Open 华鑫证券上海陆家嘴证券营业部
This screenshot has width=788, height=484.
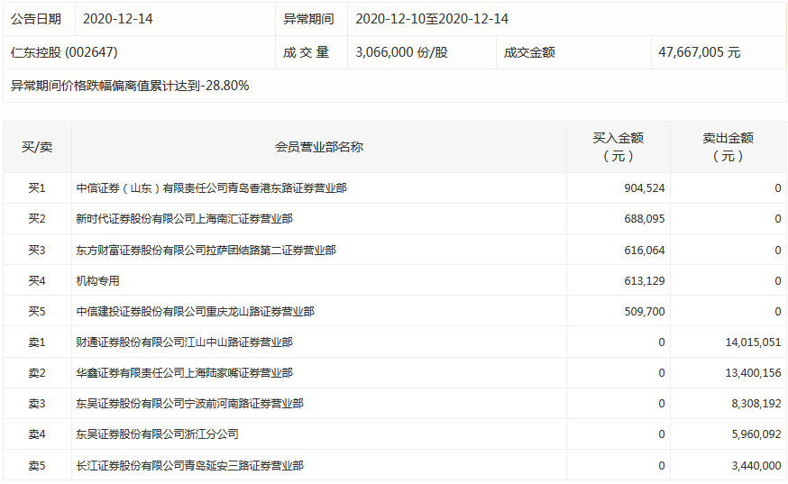184,372
